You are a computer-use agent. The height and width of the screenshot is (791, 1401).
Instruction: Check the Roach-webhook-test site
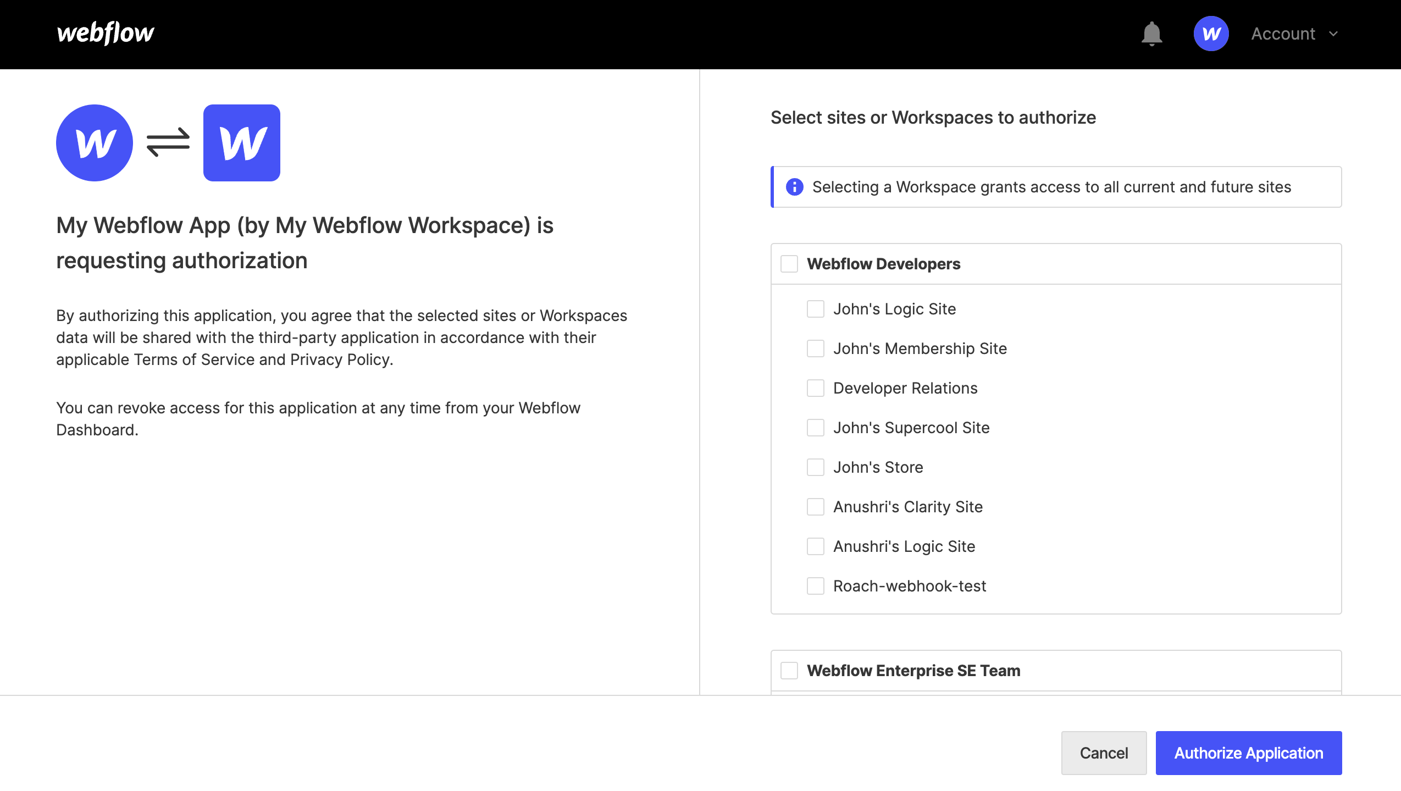pyautogui.click(x=815, y=586)
